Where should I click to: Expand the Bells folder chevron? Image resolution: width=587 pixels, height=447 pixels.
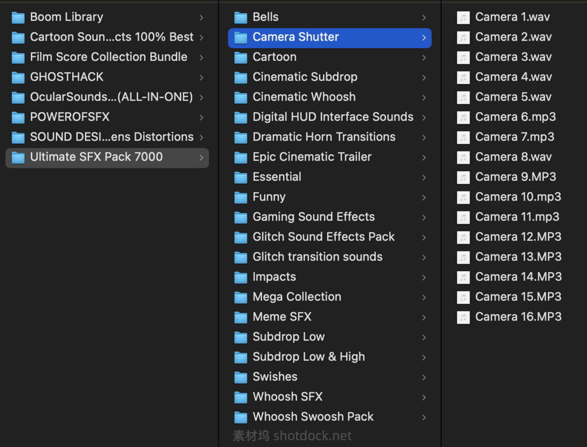coord(424,17)
